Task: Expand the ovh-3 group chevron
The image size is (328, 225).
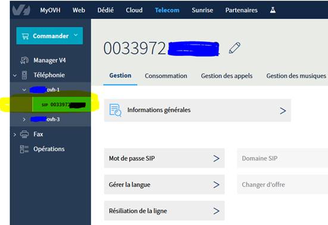Action: [x=24, y=120]
